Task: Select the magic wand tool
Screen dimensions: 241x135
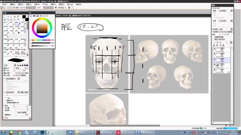Action: coord(11,17)
